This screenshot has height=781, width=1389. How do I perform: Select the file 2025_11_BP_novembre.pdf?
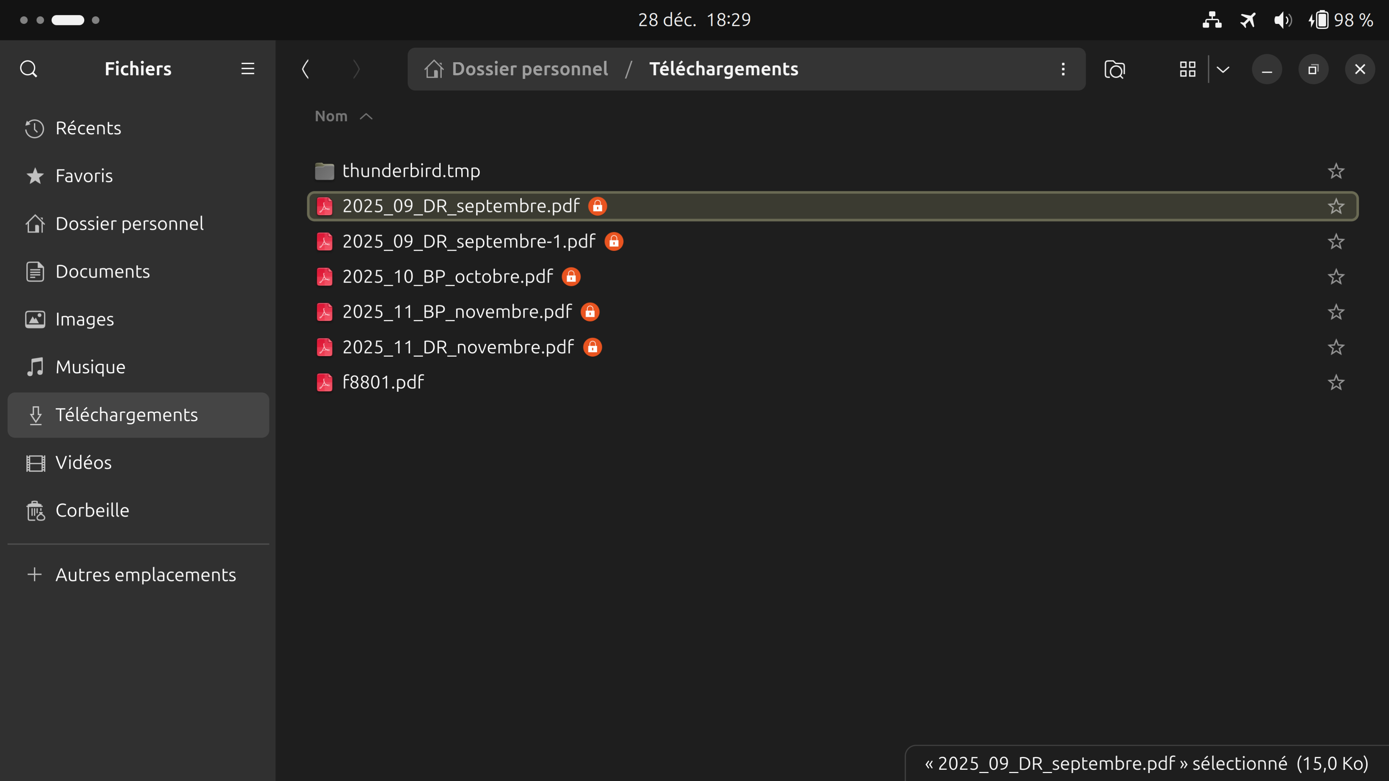457,312
